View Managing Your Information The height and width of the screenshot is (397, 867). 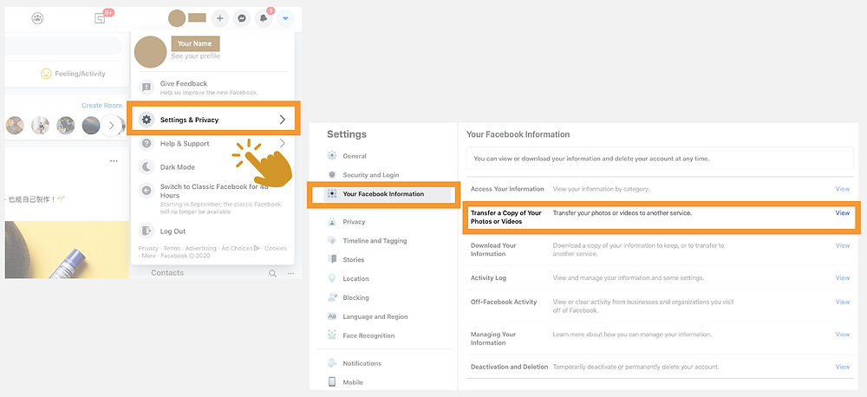click(842, 335)
